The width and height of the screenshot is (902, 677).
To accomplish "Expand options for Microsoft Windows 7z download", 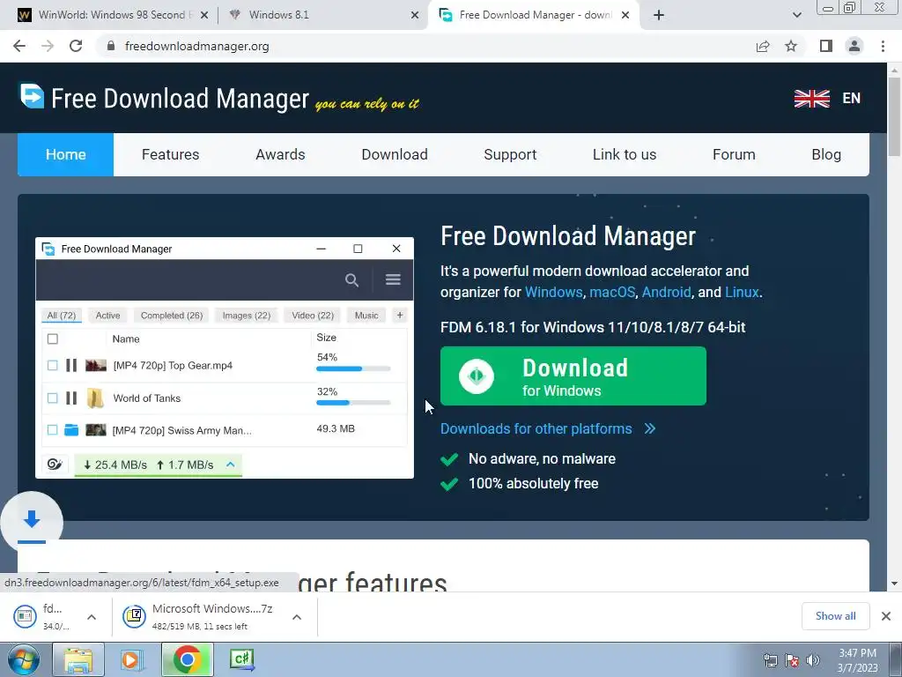I will tap(297, 617).
